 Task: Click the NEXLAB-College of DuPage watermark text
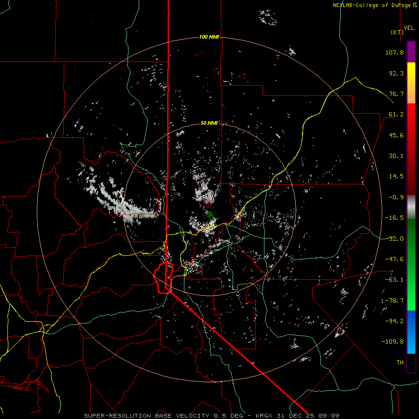pyautogui.click(x=374, y=5)
